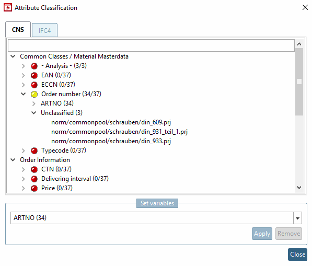Close the Attribute Classification dialog via X

(305, 7)
